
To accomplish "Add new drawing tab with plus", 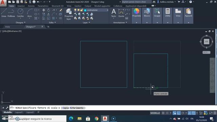I will tap(48, 27).
